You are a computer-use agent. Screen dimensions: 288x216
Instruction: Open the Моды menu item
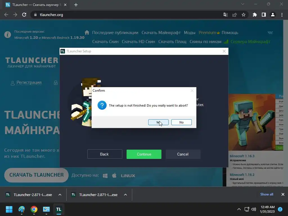coord(190,33)
